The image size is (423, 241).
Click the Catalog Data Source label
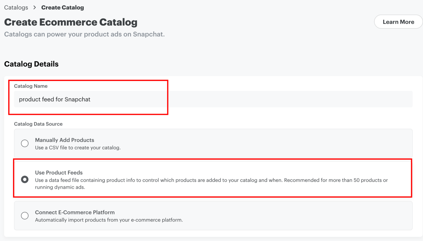(x=38, y=124)
